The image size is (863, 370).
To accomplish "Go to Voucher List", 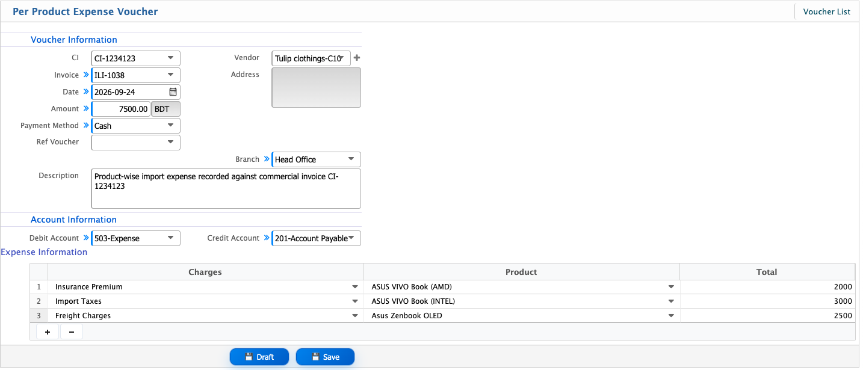I will click(x=826, y=11).
